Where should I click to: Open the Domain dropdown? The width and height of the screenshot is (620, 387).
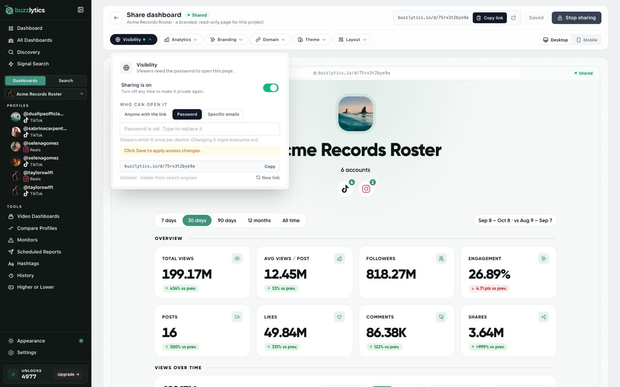[x=271, y=40]
